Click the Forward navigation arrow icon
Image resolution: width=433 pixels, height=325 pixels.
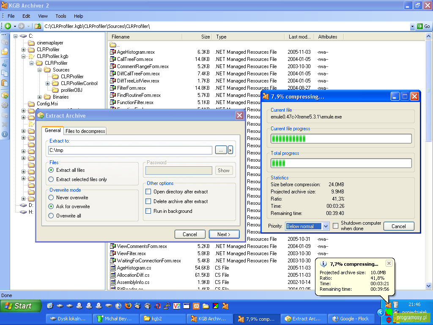(21, 26)
